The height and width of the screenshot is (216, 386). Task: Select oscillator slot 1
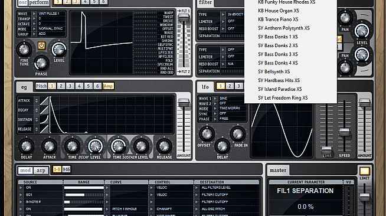point(58,2)
